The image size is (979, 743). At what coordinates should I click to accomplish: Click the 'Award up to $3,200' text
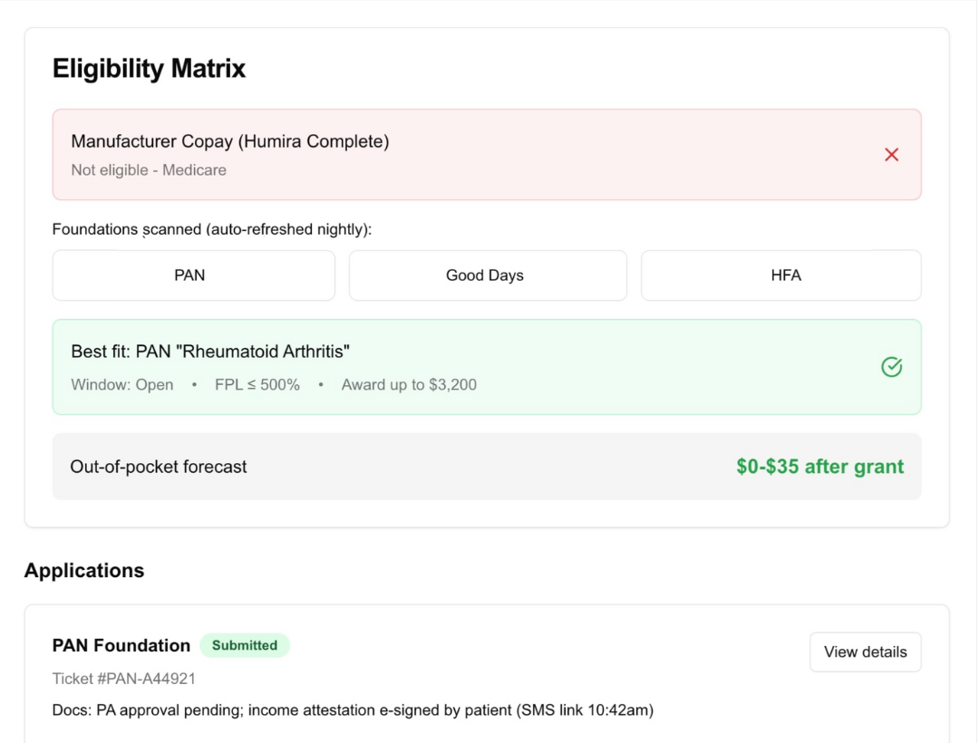(409, 384)
